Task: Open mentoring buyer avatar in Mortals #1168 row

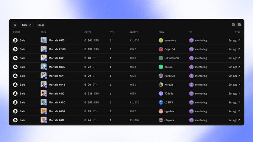Action: click(191, 49)
